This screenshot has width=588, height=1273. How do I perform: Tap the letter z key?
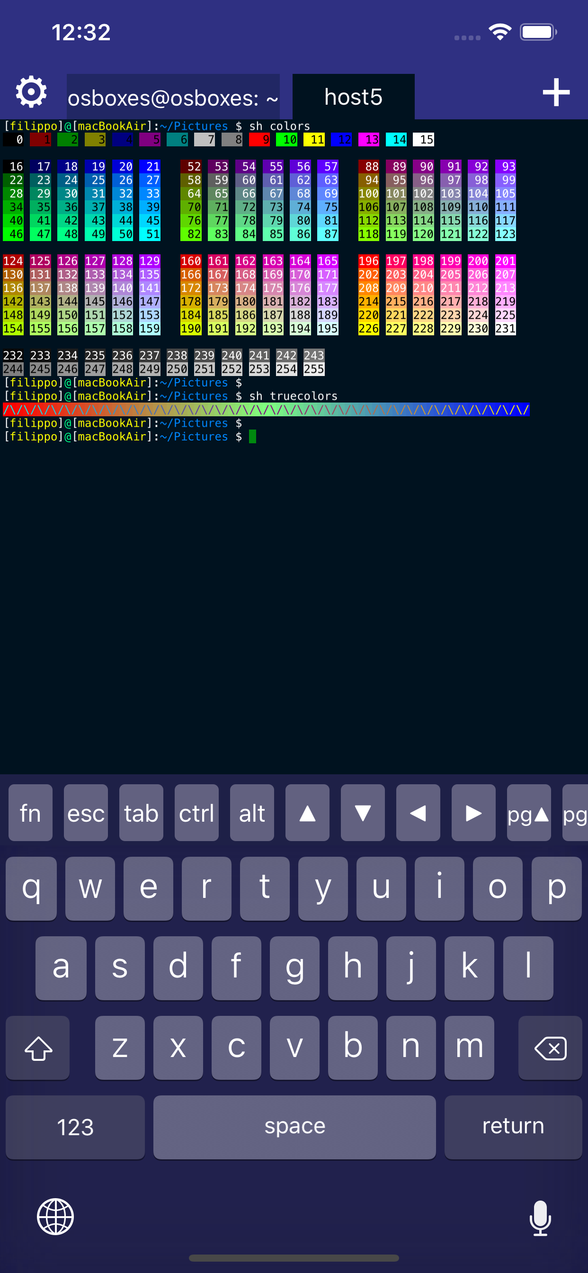(120, 1048)
